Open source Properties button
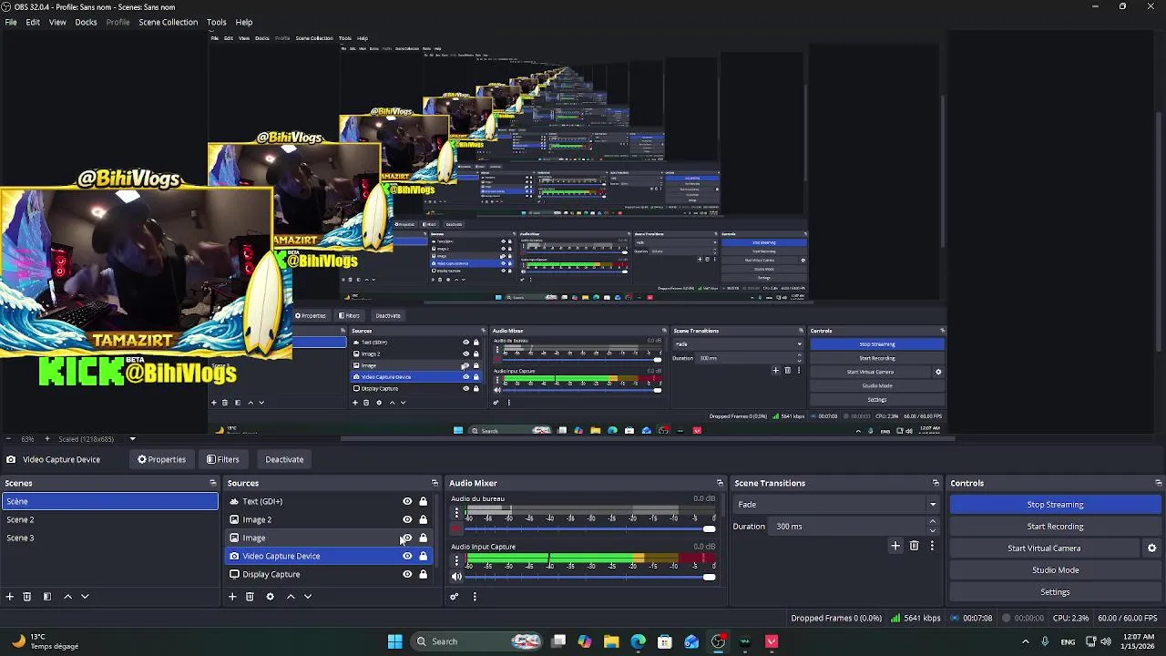The width and height of the screenshot is (1166, 656). coord(161,459)
